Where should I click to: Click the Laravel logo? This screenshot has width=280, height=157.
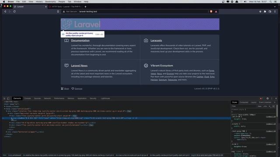pyautogui.click(x=80, y=24)
